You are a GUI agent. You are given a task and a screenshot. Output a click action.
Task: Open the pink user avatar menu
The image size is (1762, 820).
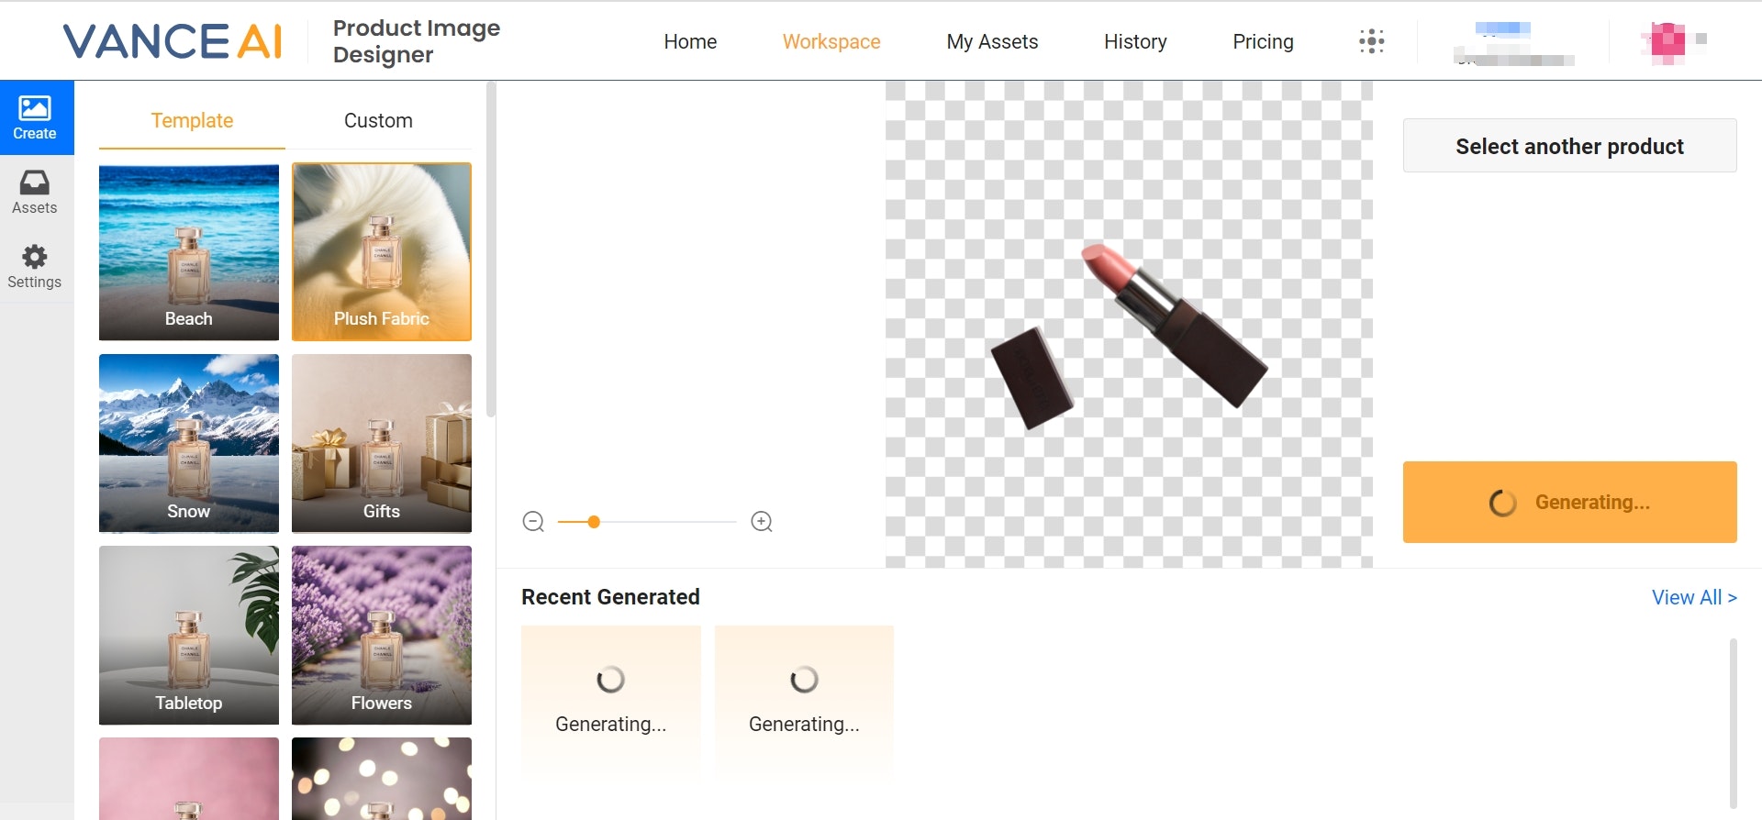pyautogui.click(x=1667, y=42)
